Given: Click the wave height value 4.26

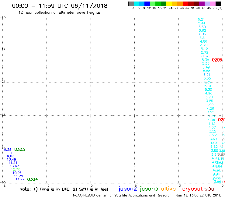Looking at the screenshot, I should click(210, 108).
